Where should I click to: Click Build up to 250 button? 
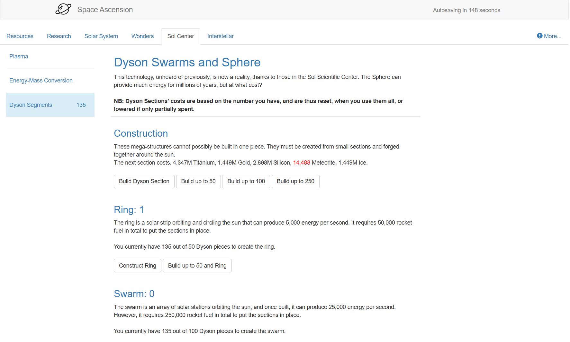click(x=295, y=182)
